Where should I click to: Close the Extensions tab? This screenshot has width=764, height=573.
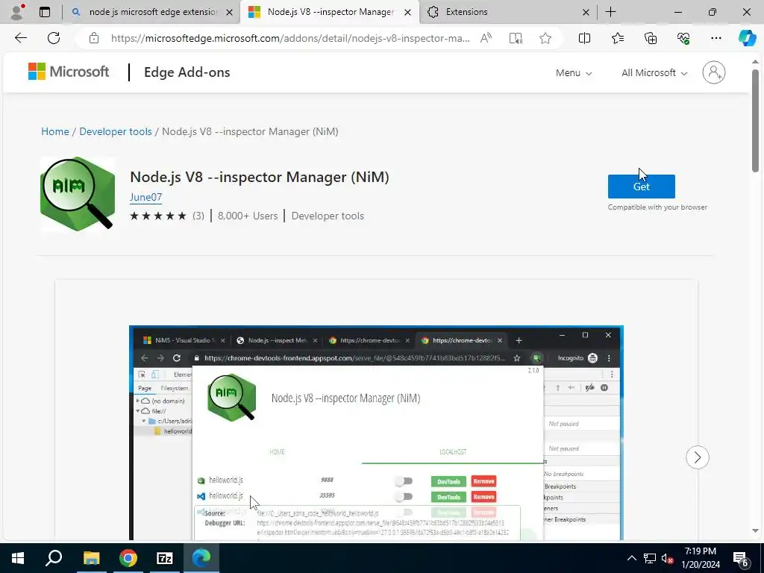click(x=586, y=12)
